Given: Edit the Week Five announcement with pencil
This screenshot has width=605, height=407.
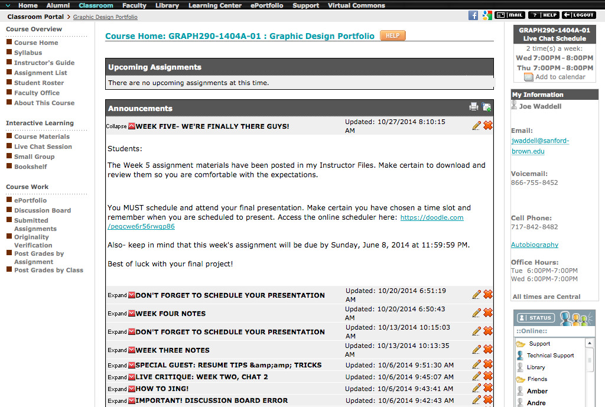Looking at the screenshot, I should (476, 126).
